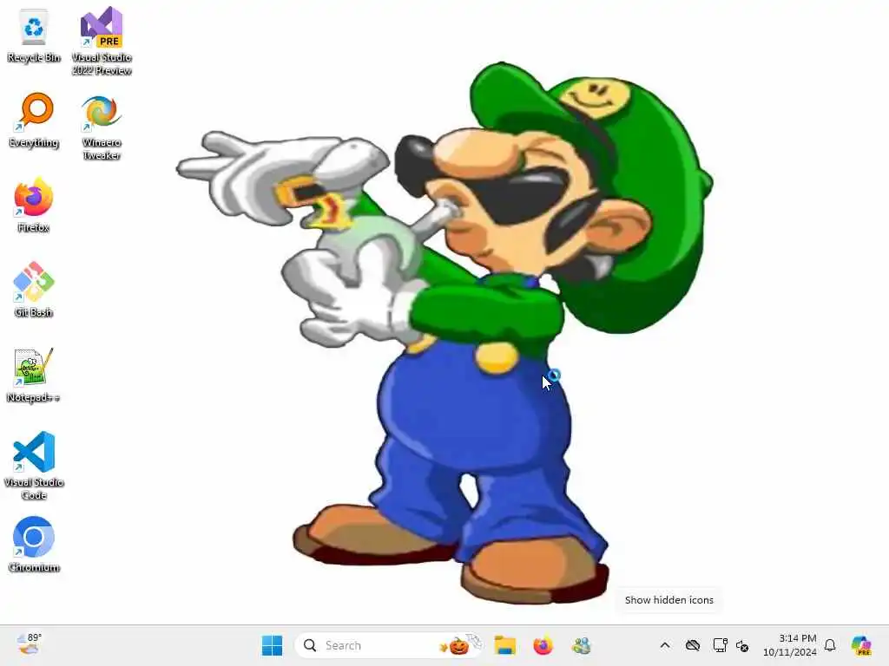Viewport: 889px width, 666px height.
Task: Open the Git Bash desktop shortcut
Action: (34, 290)
